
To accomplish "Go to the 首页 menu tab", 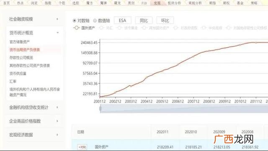I will coord(7,3).
